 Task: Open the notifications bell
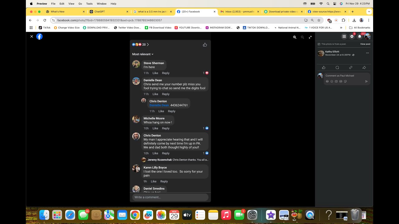tap(360, 36)
